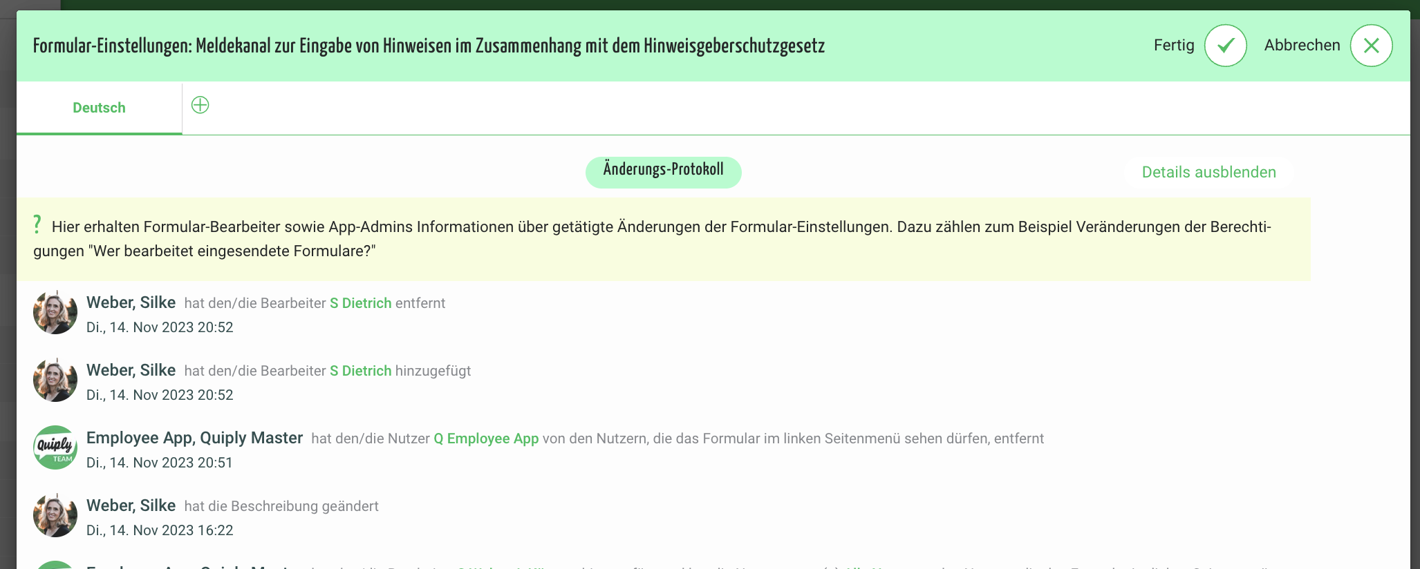Click the 'Fertig' text label
The image size is (1420, 569).
point(1173,46)
